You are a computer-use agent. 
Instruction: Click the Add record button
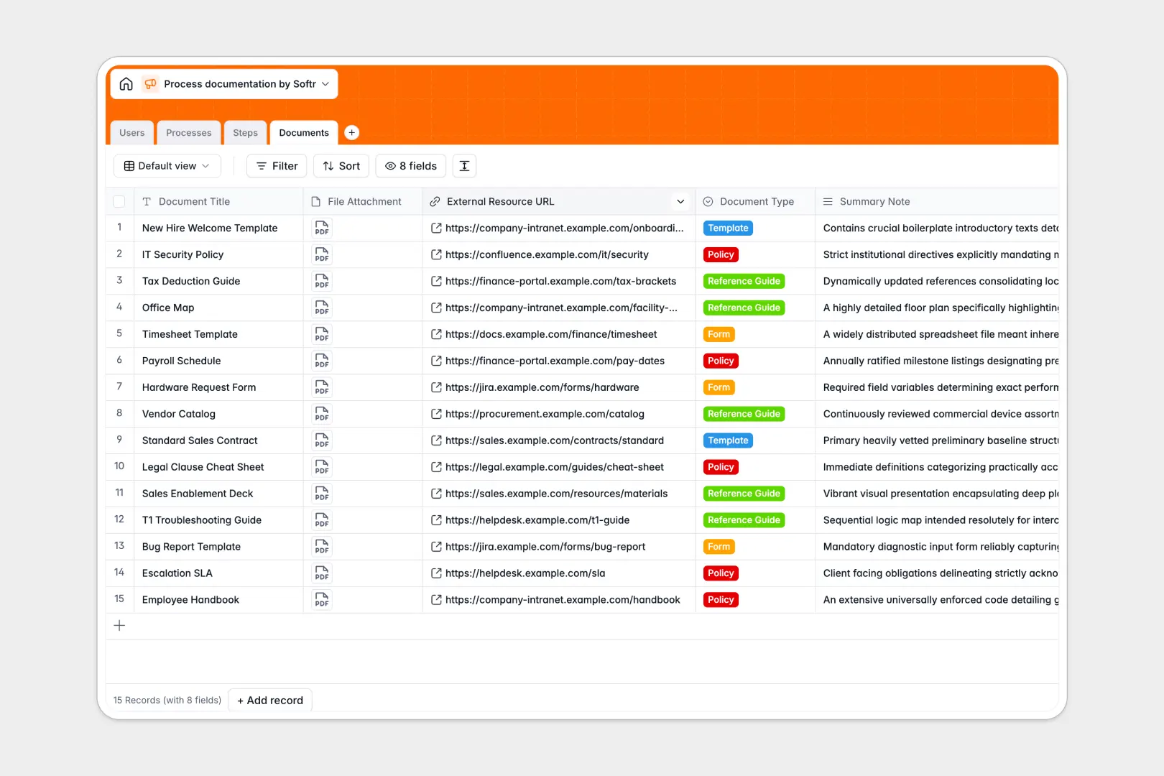coord(269,700)
